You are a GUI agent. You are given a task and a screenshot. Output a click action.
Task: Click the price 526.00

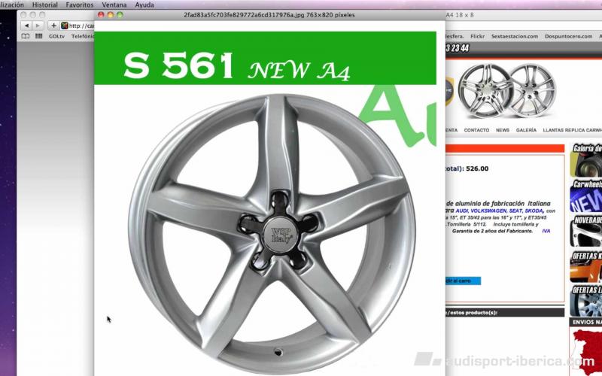pos(477,168)
